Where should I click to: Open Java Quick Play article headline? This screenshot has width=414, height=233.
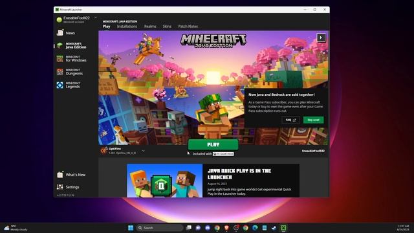pos(239,174)
